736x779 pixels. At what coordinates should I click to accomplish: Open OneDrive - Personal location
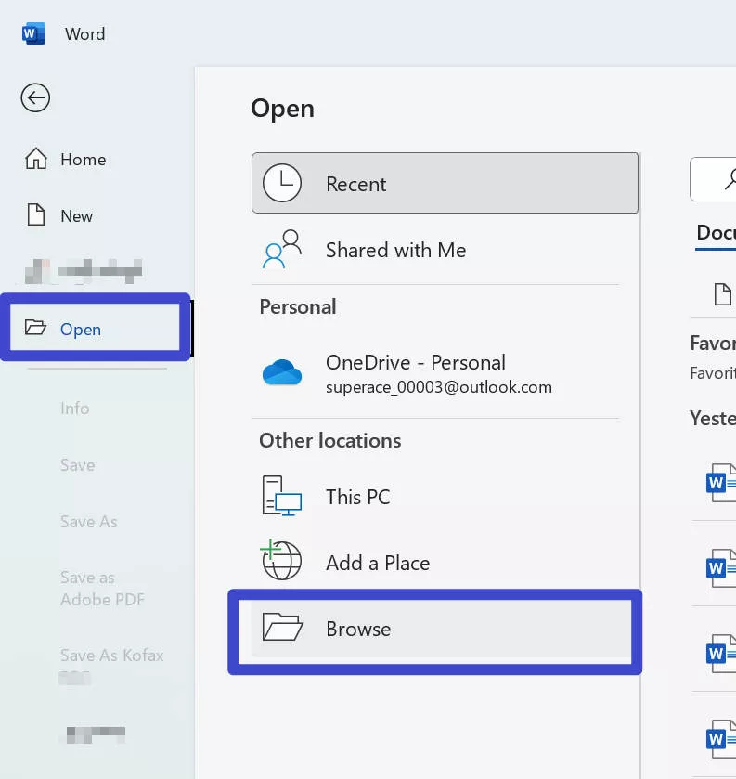coord(445,373)
